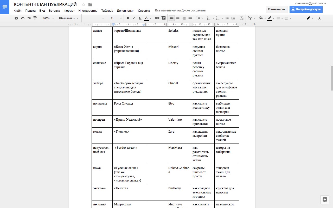The width and height of the screenshot is (333, 208).
Task: Decrease the indent
Action: (227, 18)
